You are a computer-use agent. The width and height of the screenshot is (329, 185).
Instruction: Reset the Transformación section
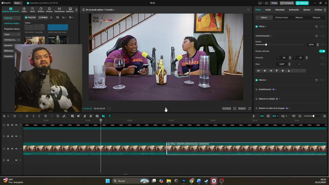[x=316, y=36]
